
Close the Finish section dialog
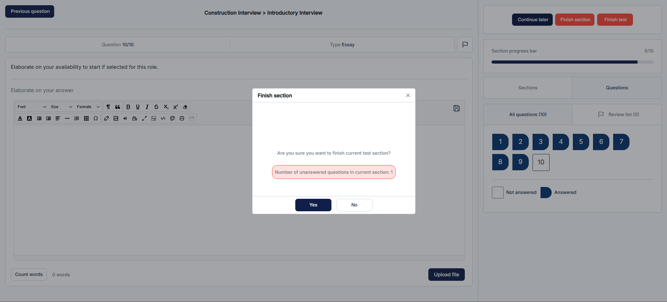pos(408,96)
